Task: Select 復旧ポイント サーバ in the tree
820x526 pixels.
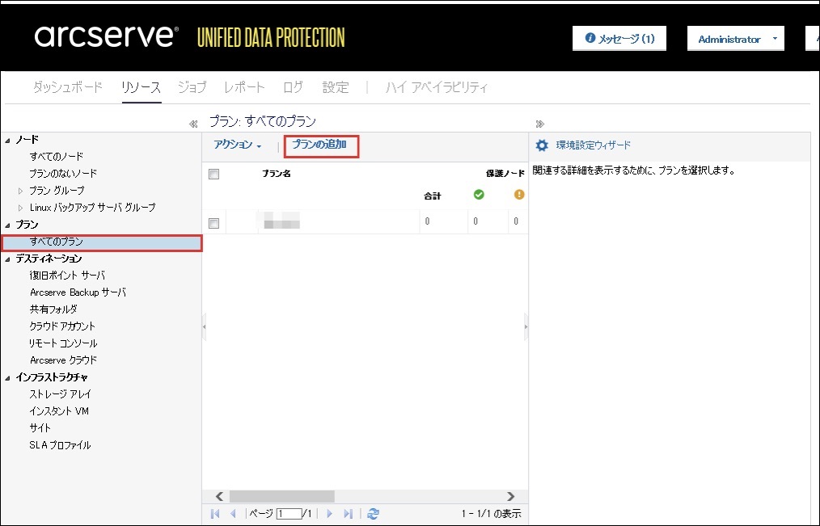Action: [67, 276]
